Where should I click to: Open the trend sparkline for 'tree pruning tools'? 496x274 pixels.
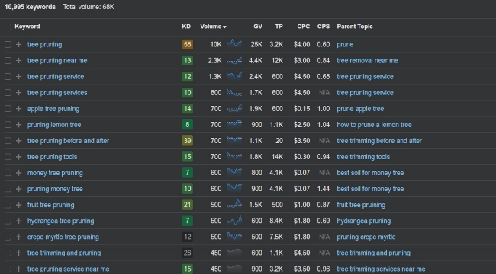point(234,156)
